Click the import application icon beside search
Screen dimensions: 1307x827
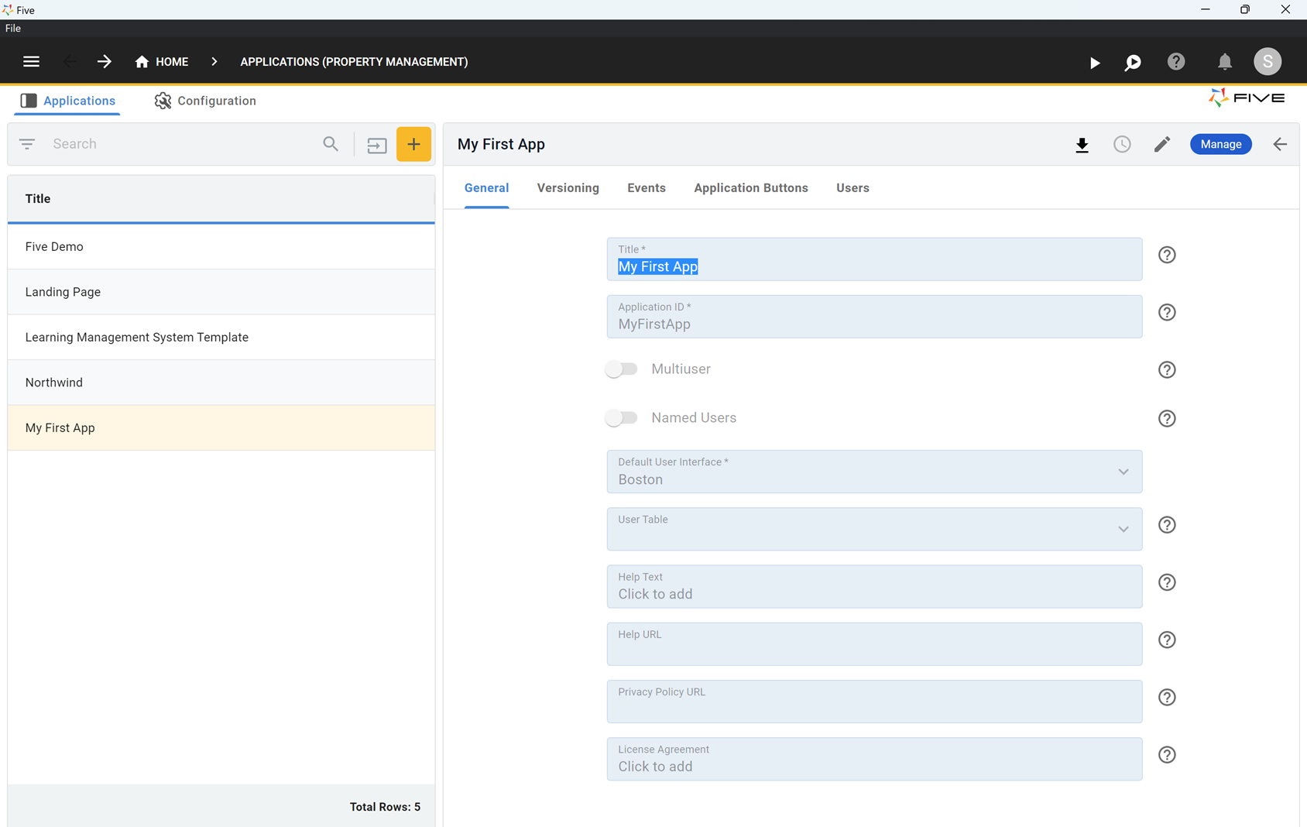tap(377, 145)
